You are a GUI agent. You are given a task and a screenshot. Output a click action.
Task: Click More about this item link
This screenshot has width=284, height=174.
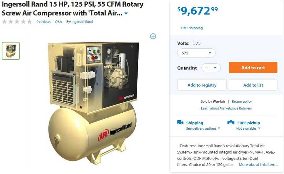click(258, 165)
